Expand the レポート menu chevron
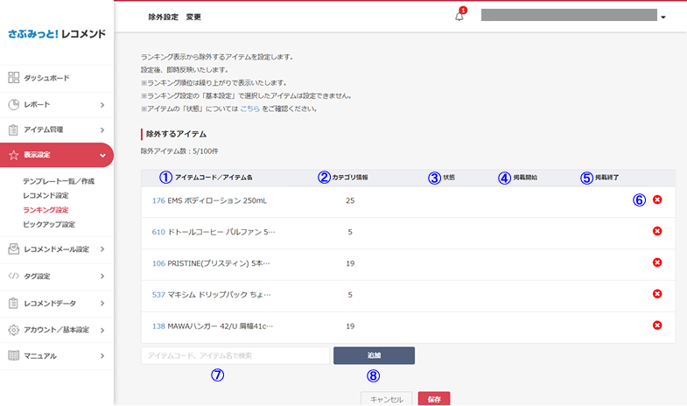The width and height of the screenshot is (687, 406). pyautogui.click(x=102, y=105)
